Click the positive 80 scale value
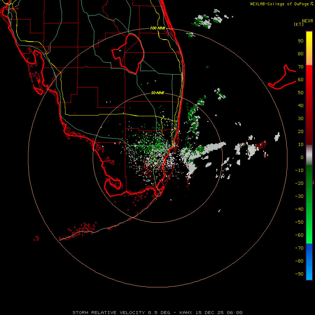315x315 pixels. click(x=301, y=54)
